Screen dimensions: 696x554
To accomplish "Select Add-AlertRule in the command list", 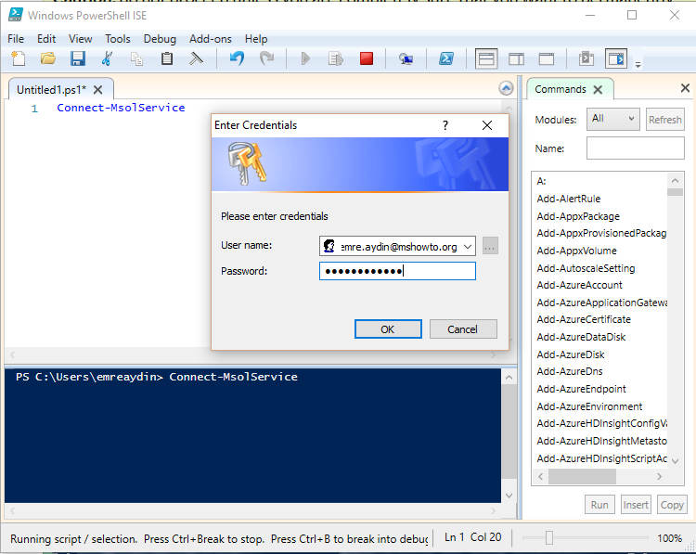I will 569,199.
